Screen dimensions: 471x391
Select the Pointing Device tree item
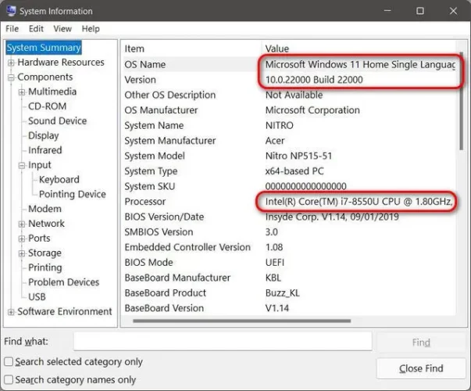point(73,194)
